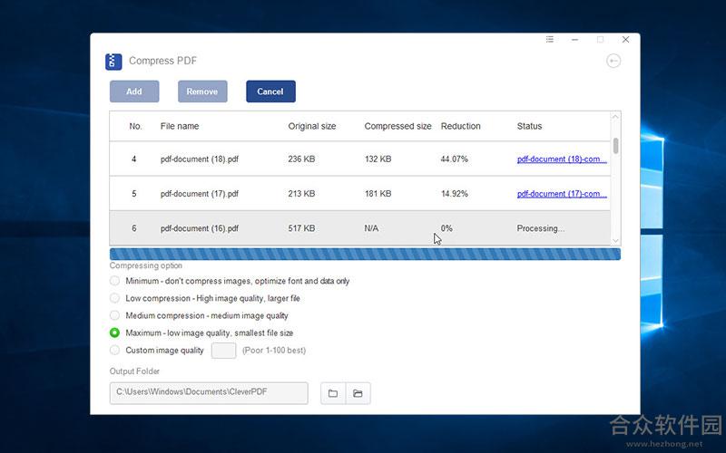Select Low compression radio button
Screen dimensions: 726x453
(x=115, y=298)
